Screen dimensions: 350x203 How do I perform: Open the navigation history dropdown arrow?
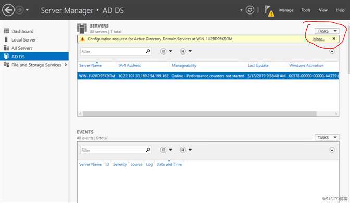point(27,10)
